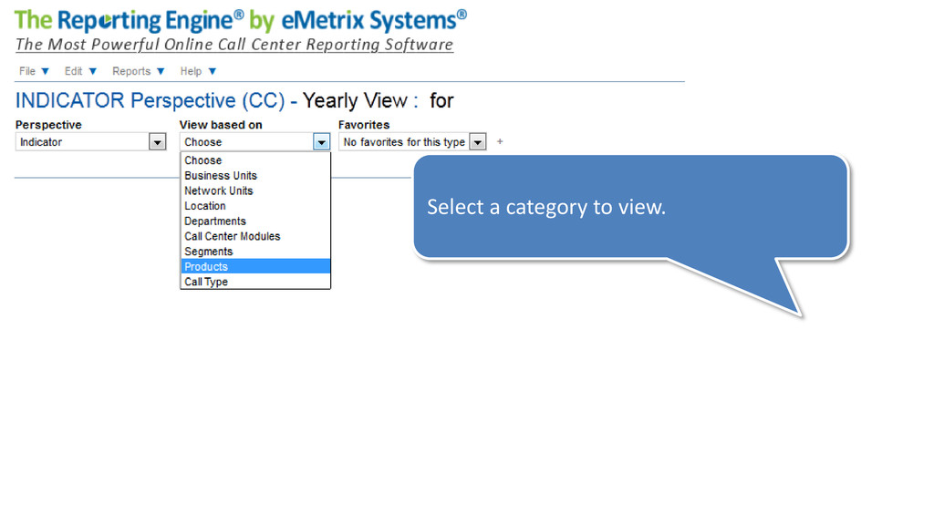Viewport: 934px width, 525px height.
Task: Choose Call Center Modules option
Action: tap(255, 236)
